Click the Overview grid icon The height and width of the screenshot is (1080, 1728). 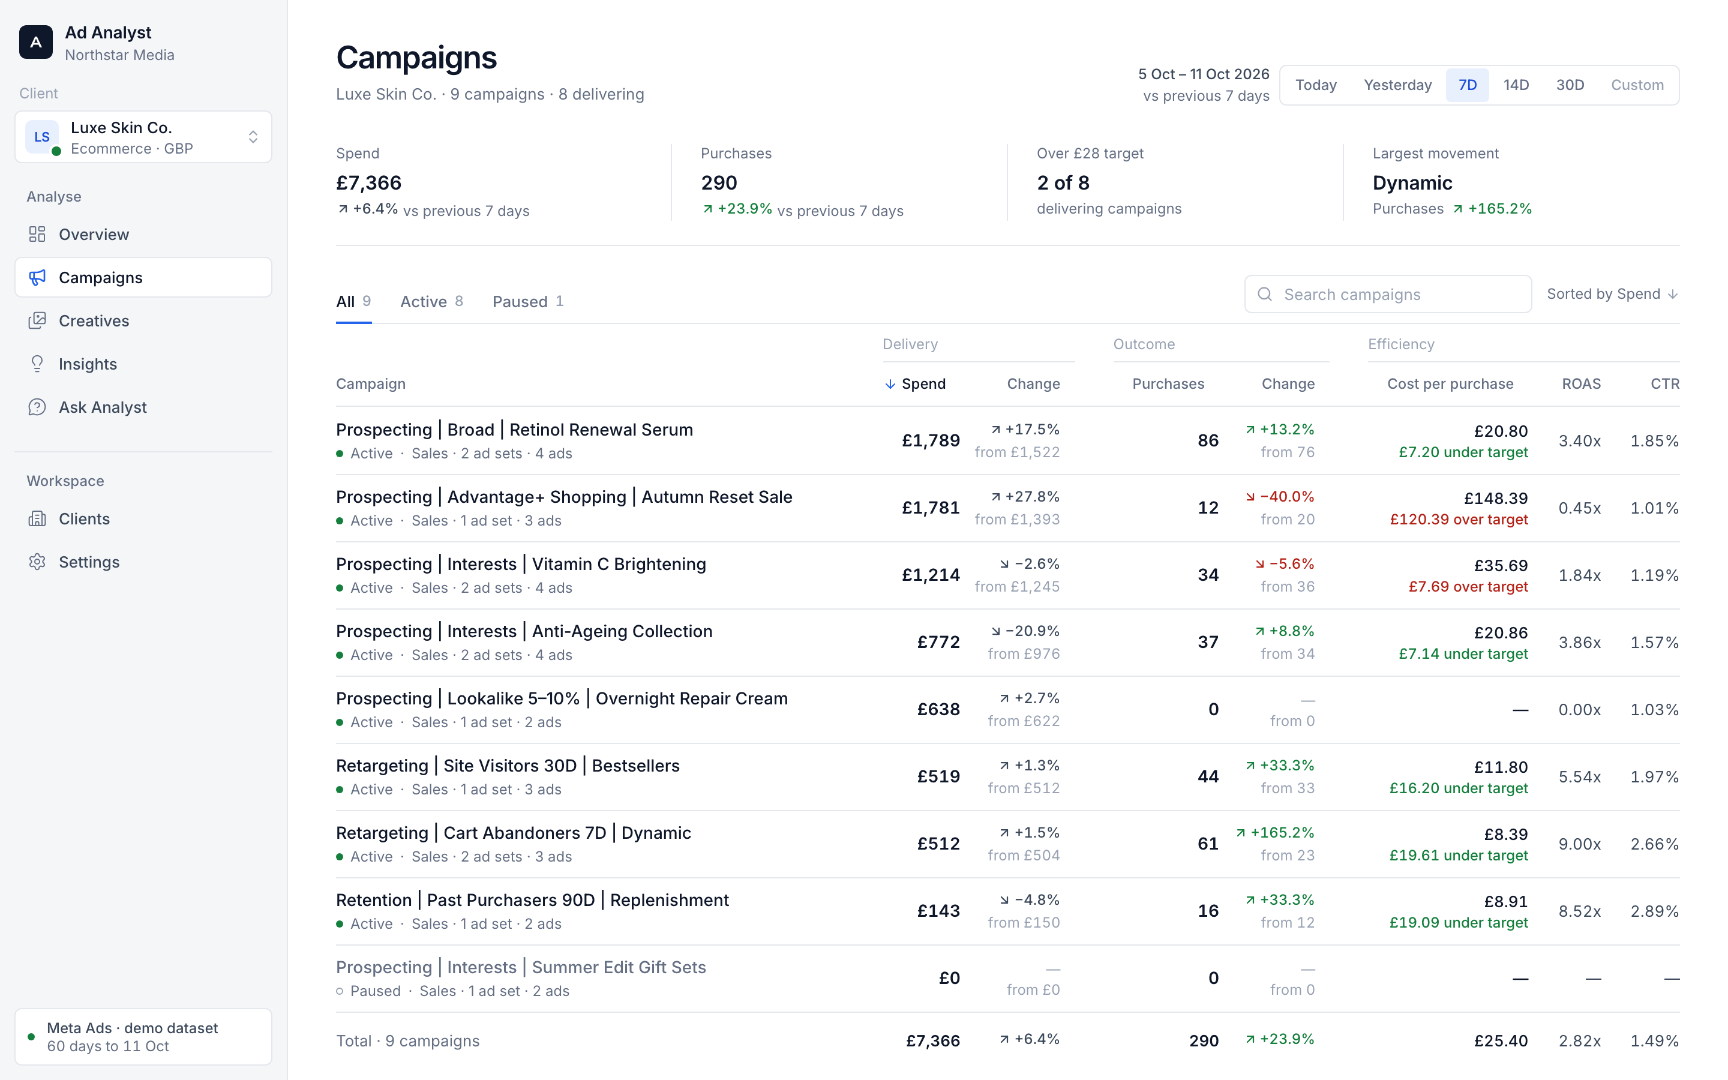click(x=37, y=234)
